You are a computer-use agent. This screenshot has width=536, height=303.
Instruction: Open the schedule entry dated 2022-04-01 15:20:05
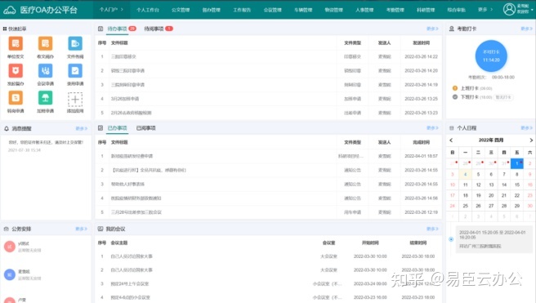pyautogui.click(x=494, y=239)
